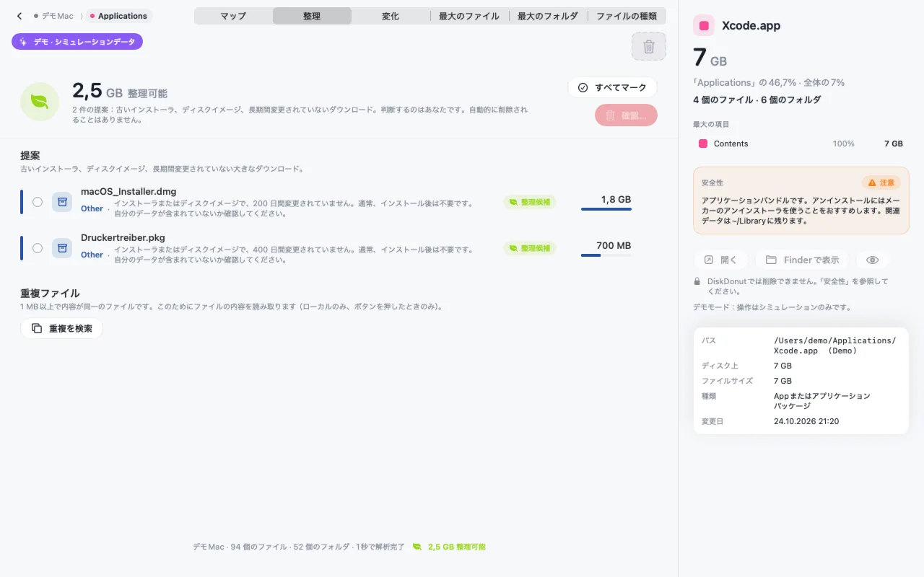924x577 pixels.
Task: Switch to the マップ tab
Action: (x=233, y=16)
